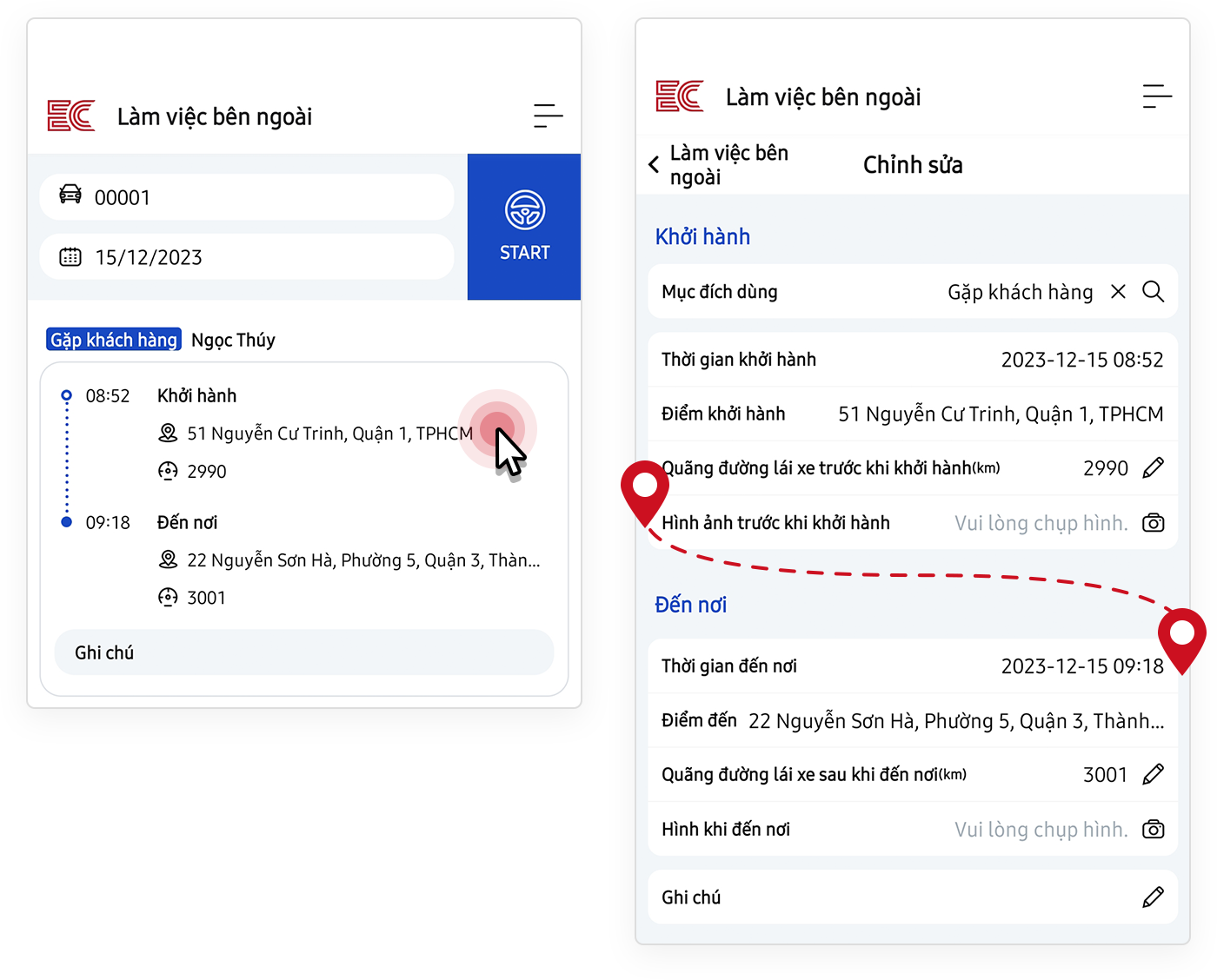Go back using the left chevron arrow

pyautogui.click(x=655, y=164)
